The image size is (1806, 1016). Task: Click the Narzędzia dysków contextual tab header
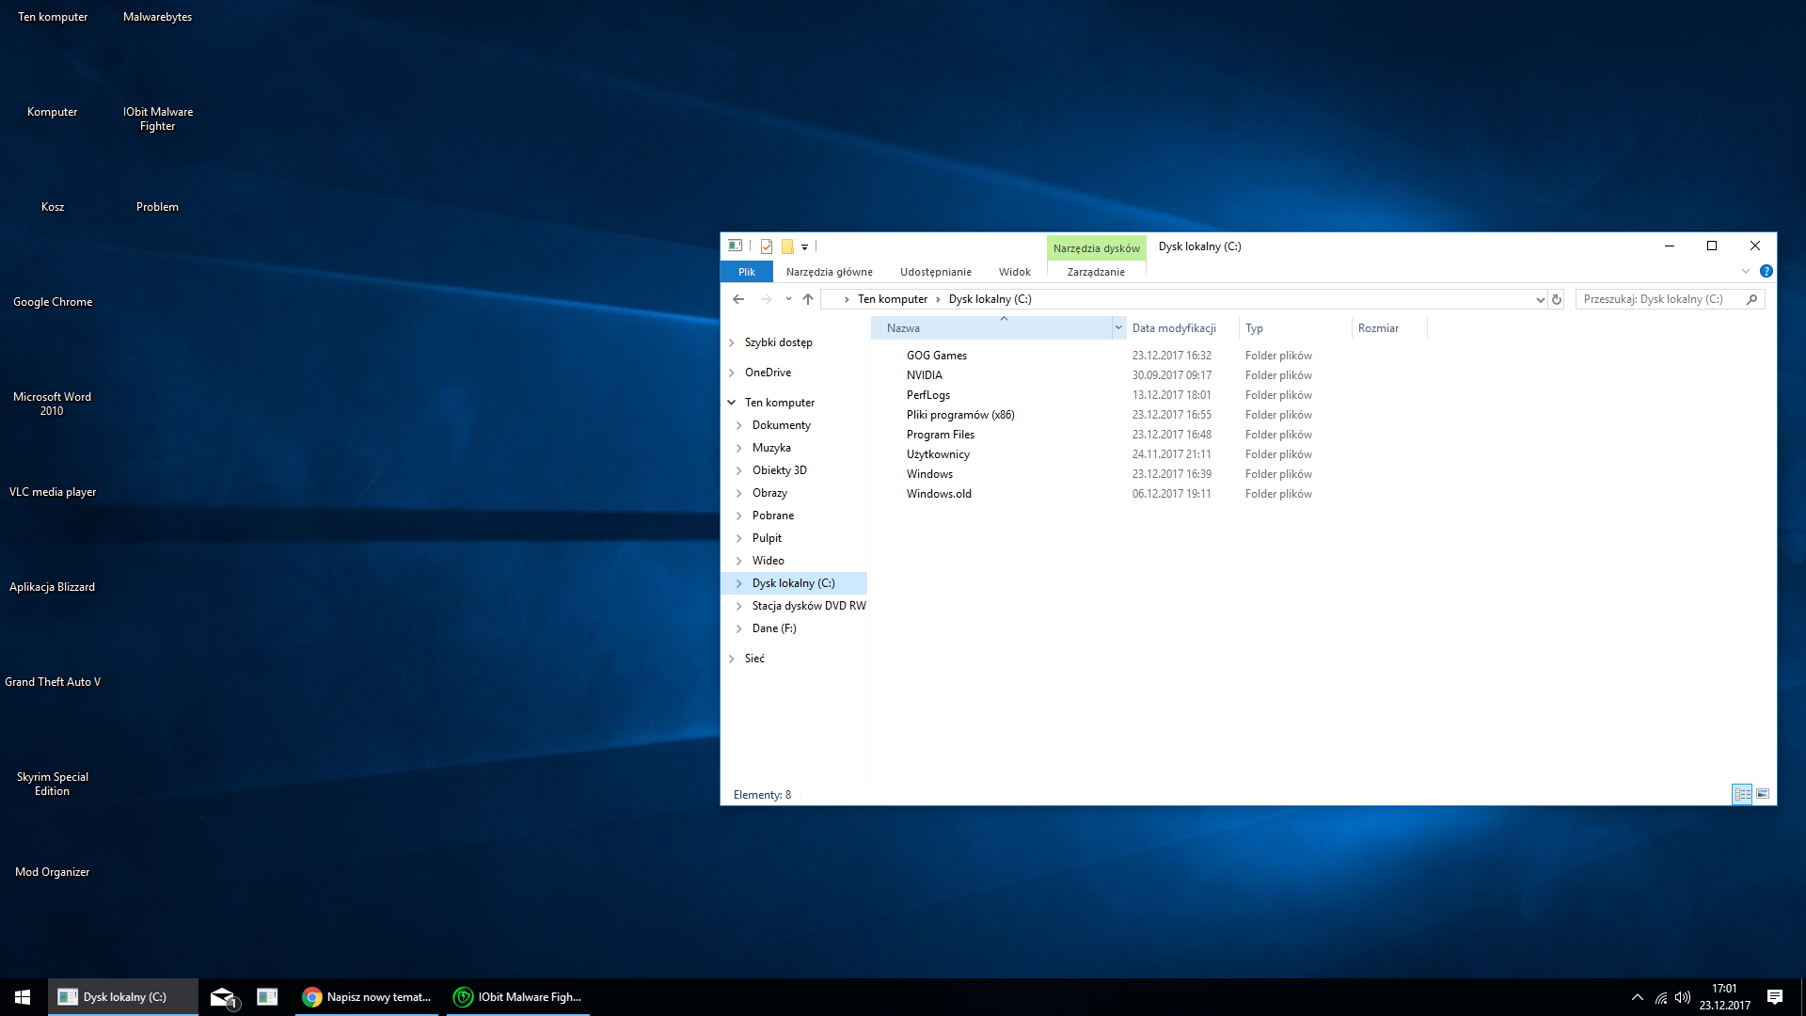point(1097,248)
